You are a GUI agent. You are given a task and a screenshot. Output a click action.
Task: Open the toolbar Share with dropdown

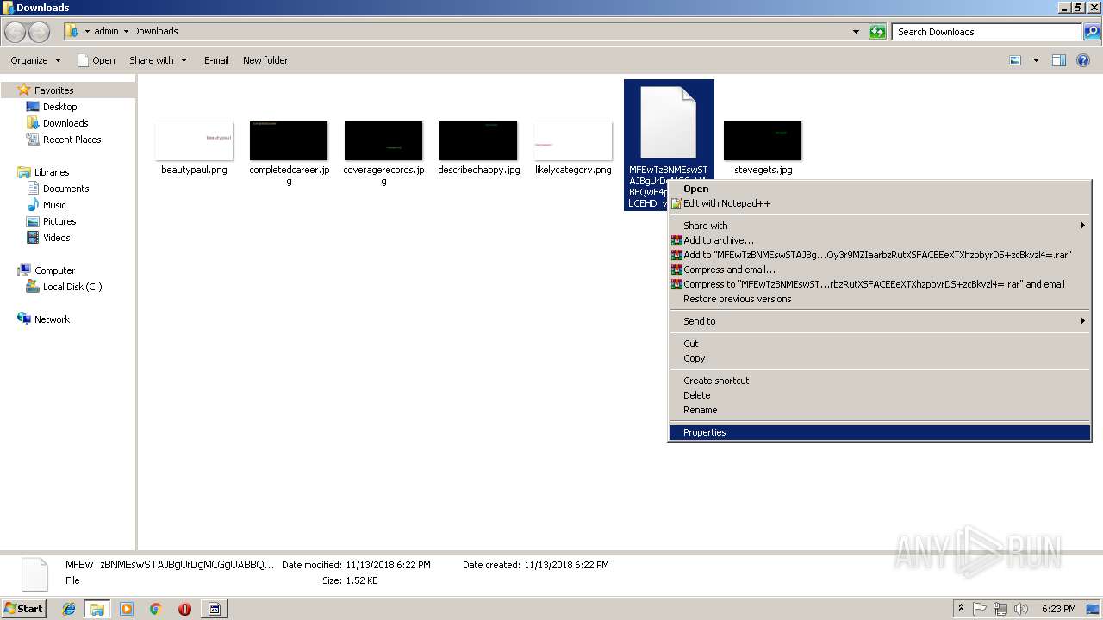tap(159, 60)
